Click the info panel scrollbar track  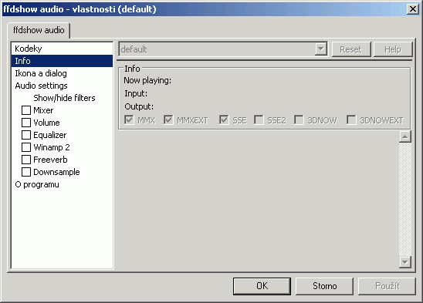405,199
